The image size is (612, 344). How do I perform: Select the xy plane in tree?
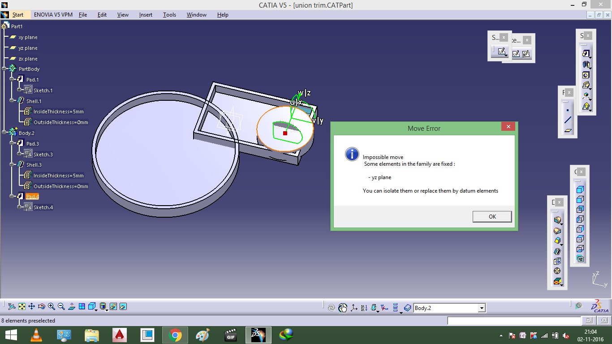click(28, 37)
